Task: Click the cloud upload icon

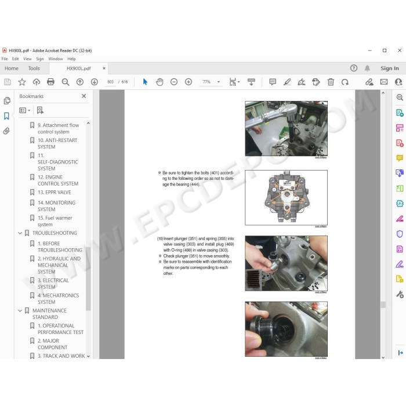Action: point(37,82)
